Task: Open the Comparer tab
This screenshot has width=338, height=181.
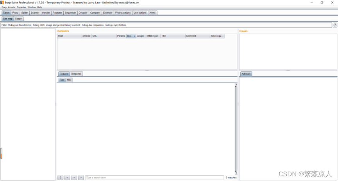Action: click(95, 13)
